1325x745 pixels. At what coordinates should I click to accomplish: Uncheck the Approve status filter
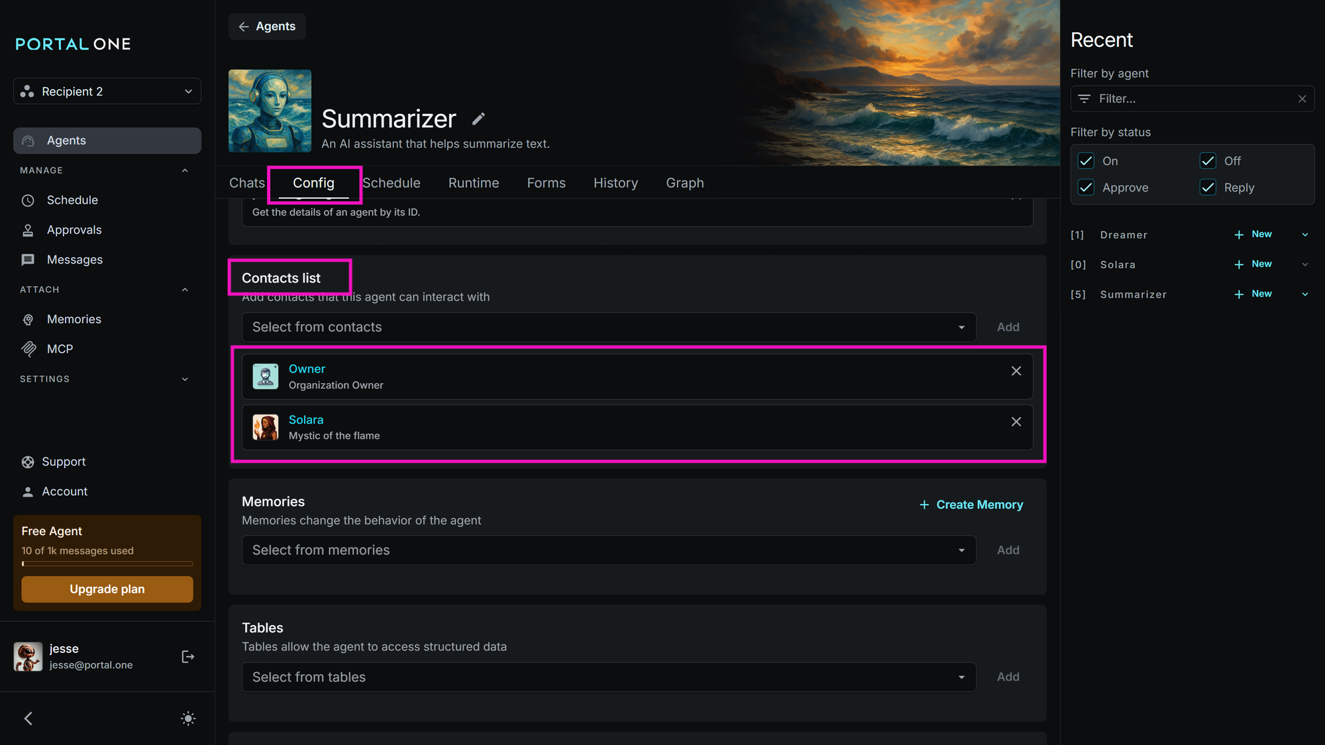point(1086,187)
